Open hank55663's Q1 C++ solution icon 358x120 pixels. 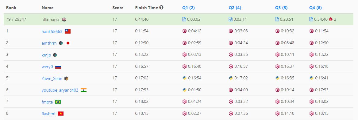[184, 31]
